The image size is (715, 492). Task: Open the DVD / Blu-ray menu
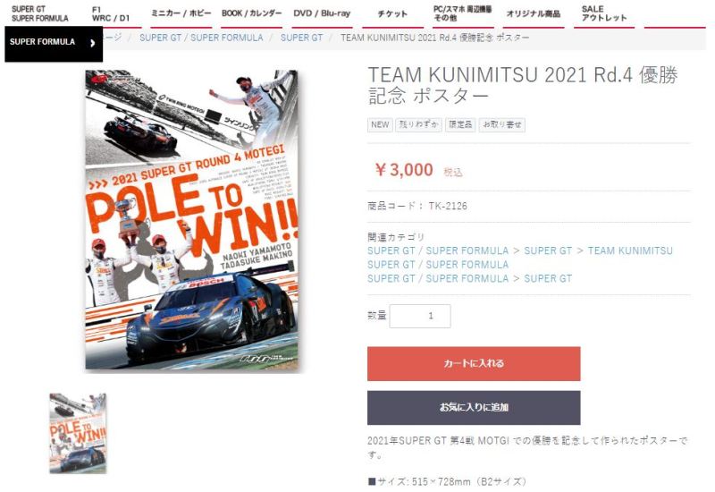click(x=322, y=13)
